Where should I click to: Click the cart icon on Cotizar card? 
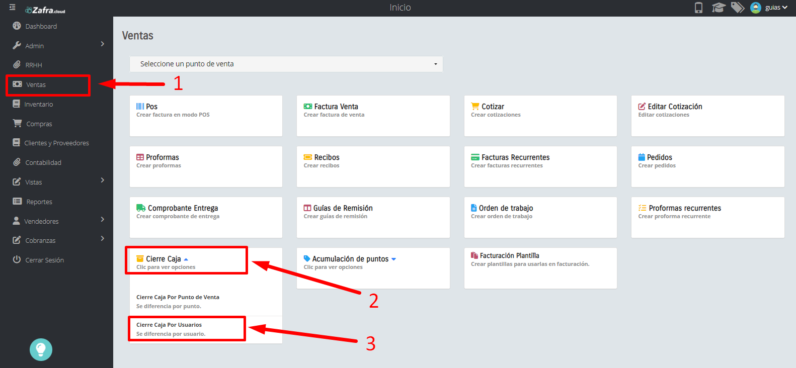point(475,106)
